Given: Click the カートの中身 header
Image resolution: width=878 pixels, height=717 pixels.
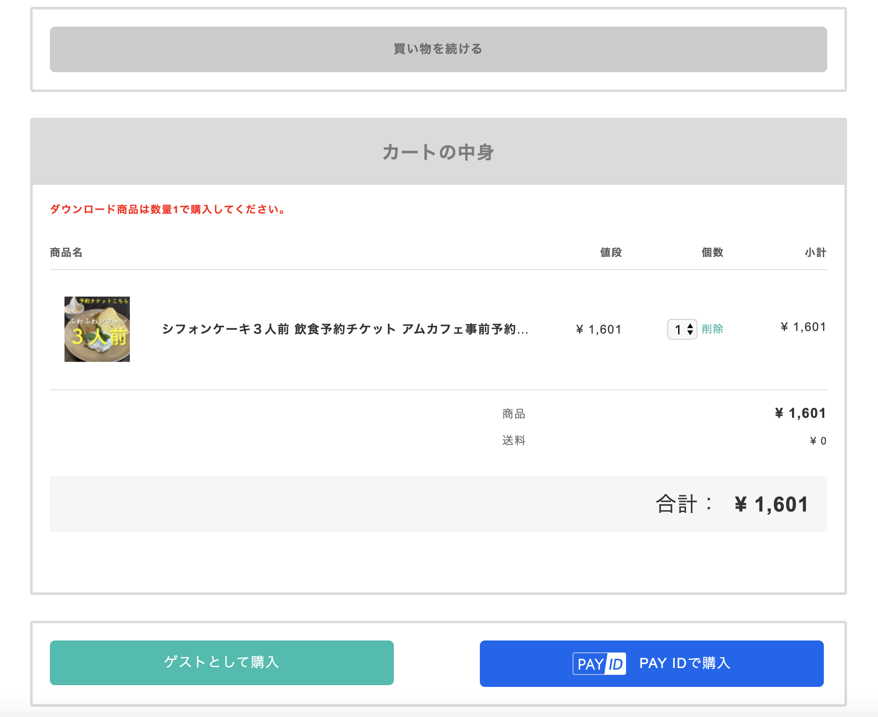Looking at the screenshot, I should [x=438, y=152].
